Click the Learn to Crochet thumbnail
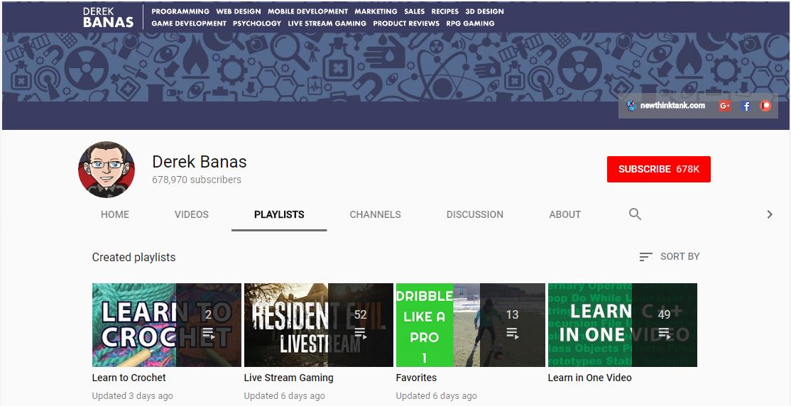 tap(166, 325)
